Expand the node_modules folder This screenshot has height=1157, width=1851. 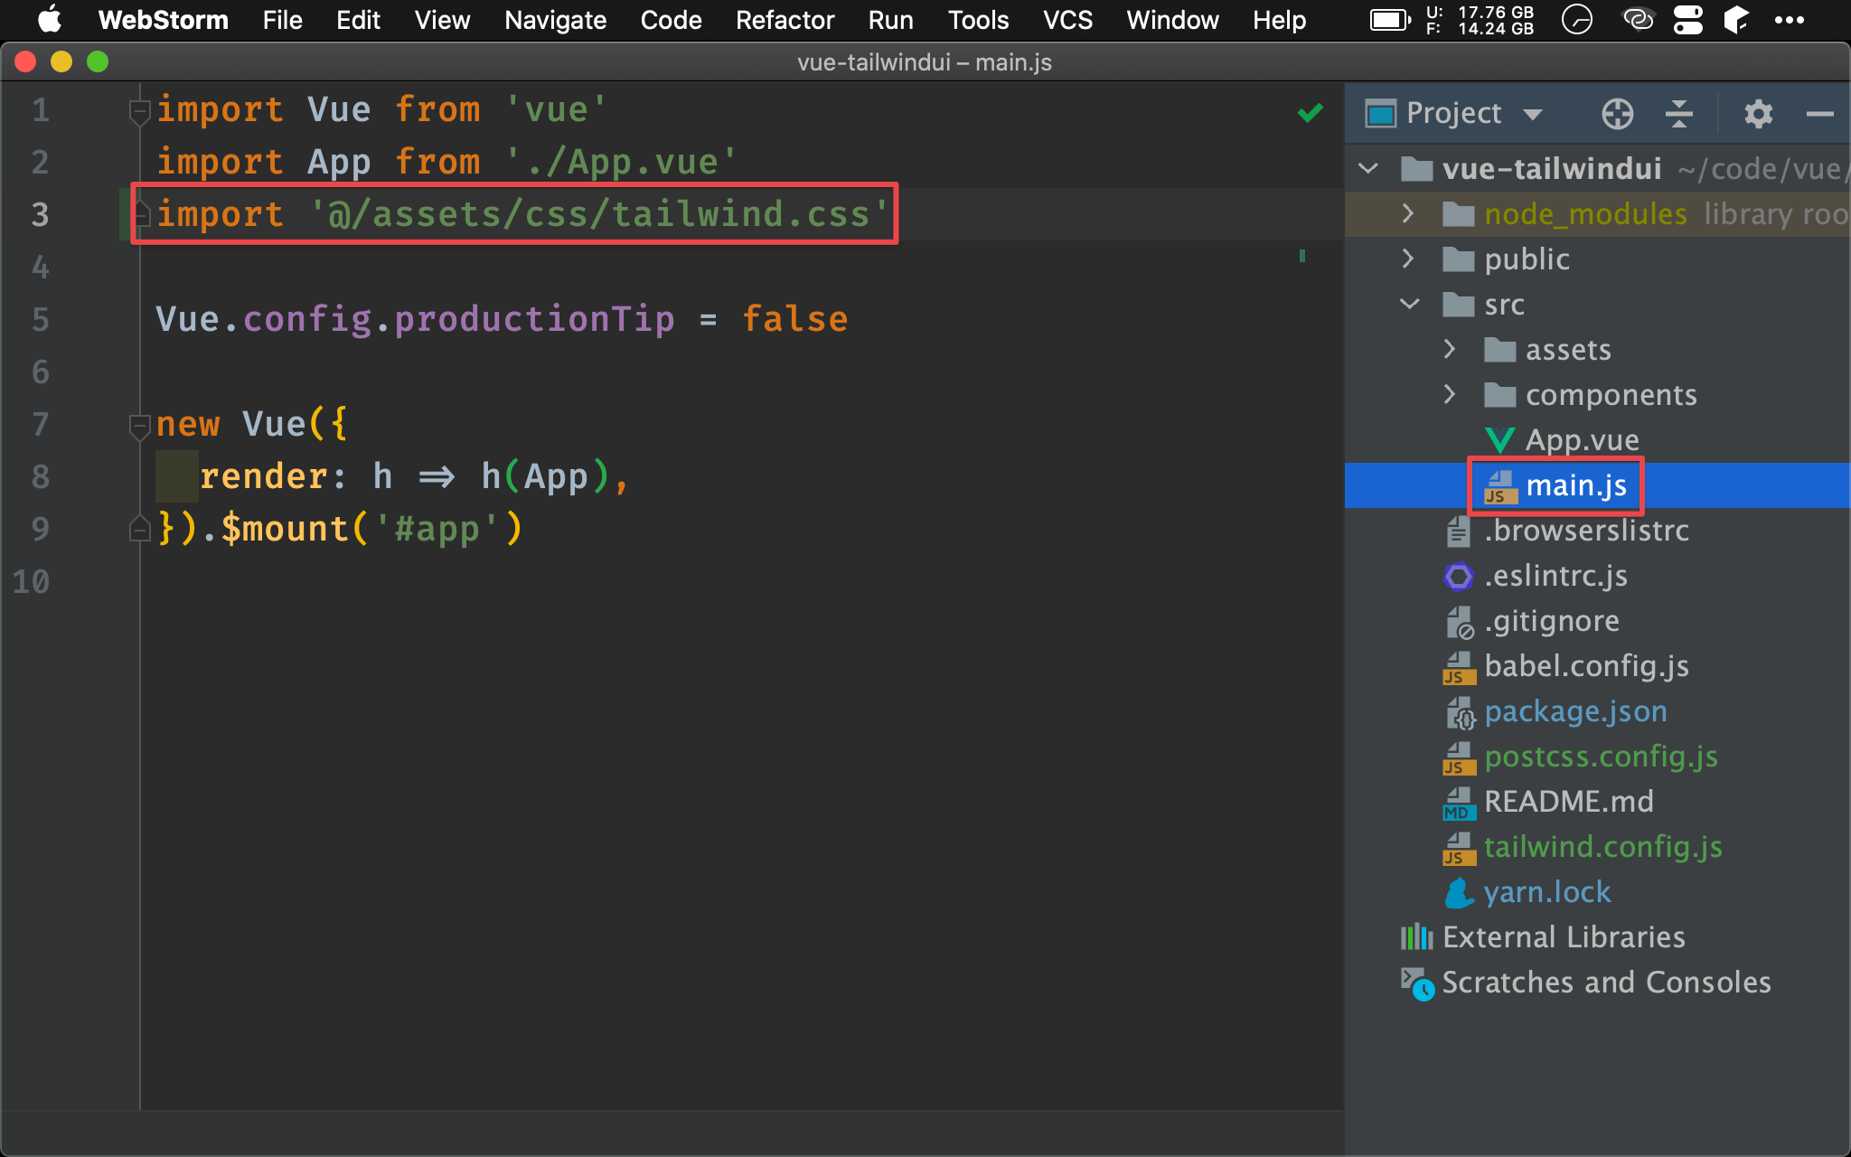click(1407, 213)
